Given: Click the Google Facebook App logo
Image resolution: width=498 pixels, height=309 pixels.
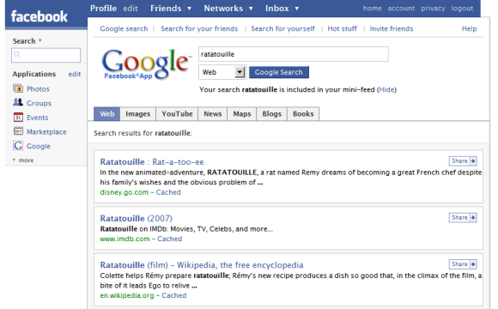Looking at the screenshot, I should click(x=147, y=64).
